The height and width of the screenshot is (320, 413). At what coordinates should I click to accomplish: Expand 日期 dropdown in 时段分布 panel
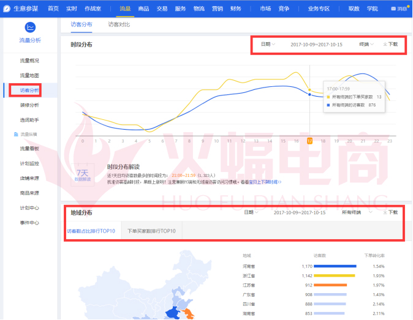[x=268, y=44]
